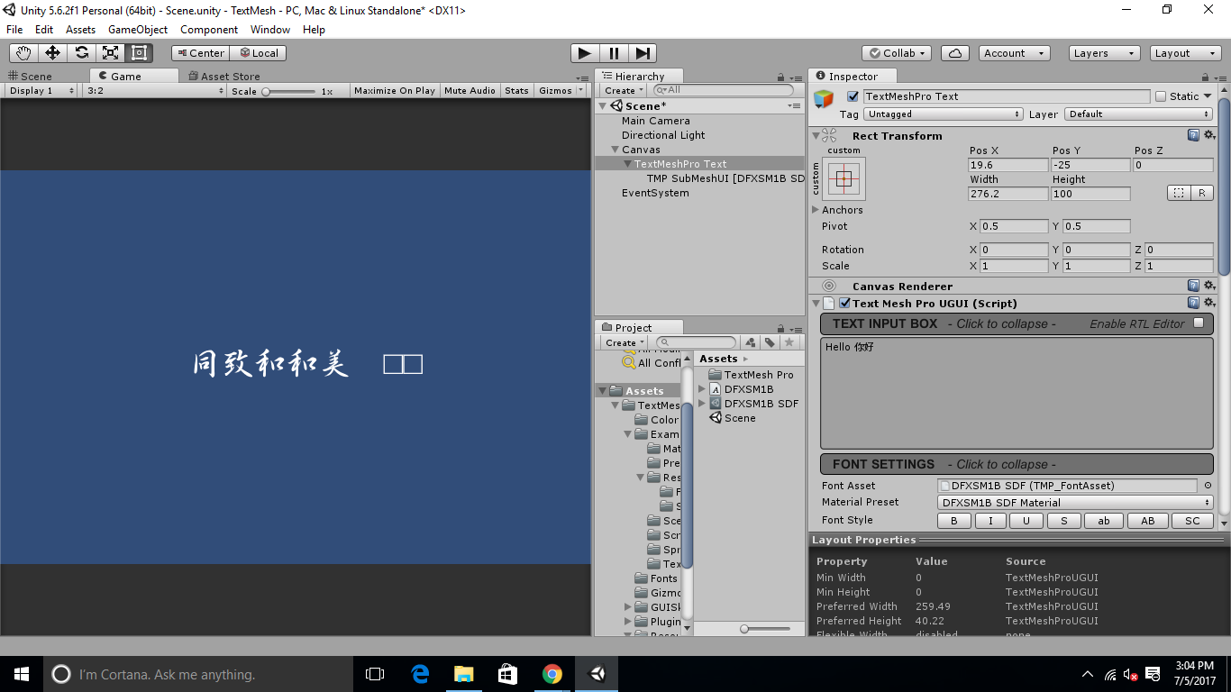
Task: Open the Component menu
Action: (x=209, y=30)
